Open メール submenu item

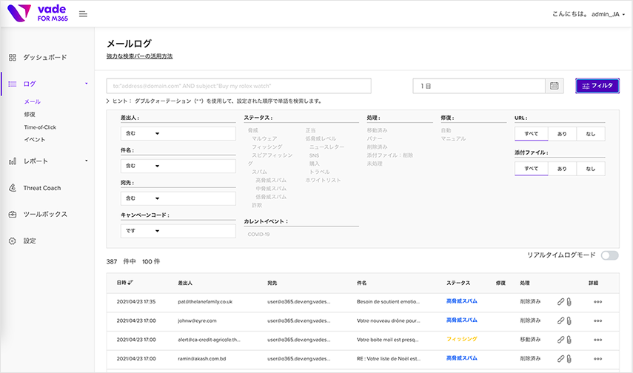click(x=33, y=101)
